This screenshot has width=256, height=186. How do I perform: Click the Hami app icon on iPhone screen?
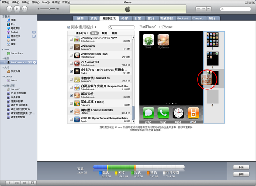[148, 40]
